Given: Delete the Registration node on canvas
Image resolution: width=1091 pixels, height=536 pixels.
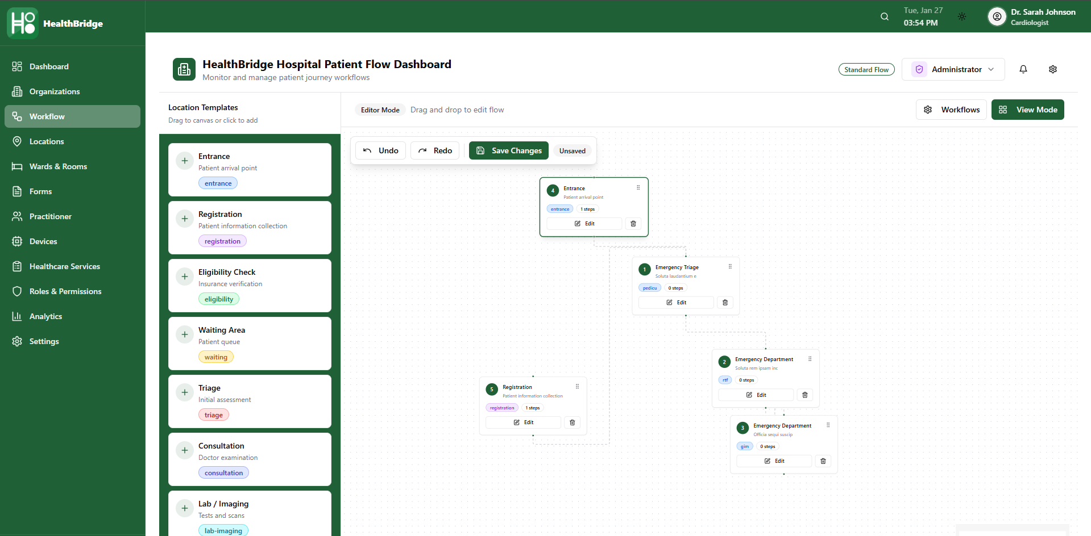Looking at the screenshot, I should [573, 422].
